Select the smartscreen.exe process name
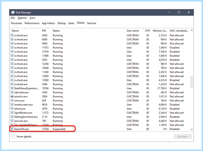 [23, 104]
